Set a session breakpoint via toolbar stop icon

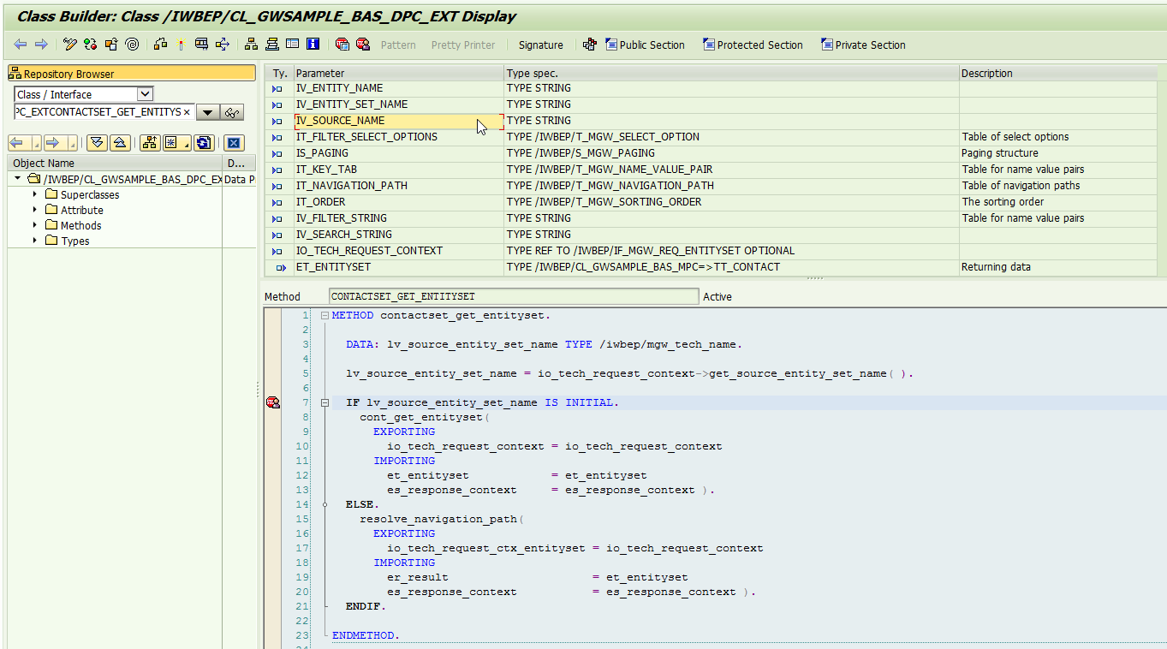342,45
